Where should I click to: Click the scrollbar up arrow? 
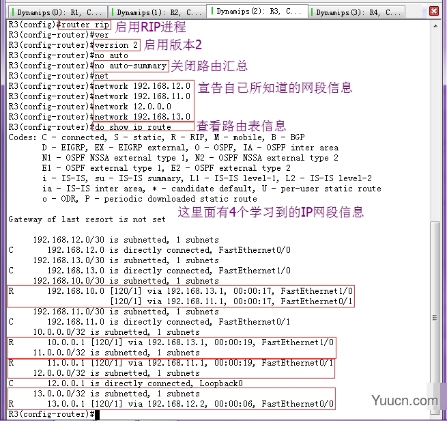click(x=435, y=26)
